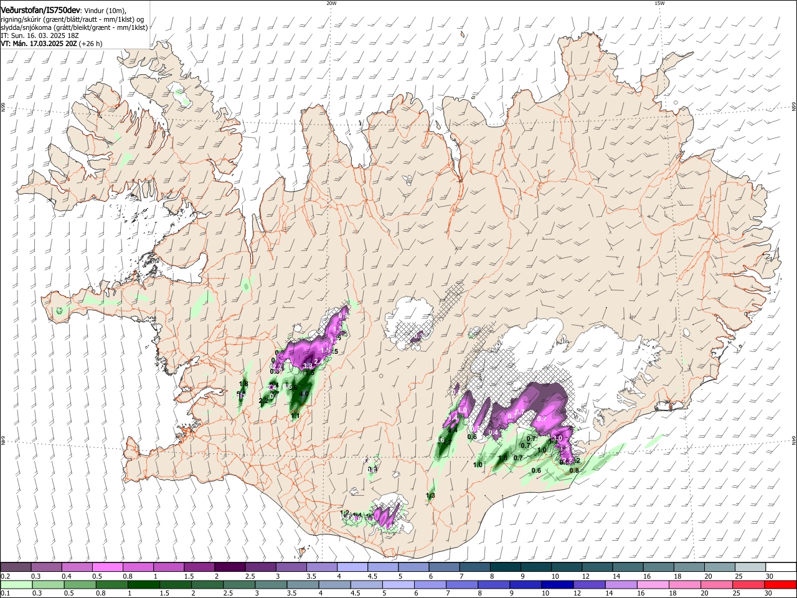Click the darkest green swatch labeled 1 in bottom legend row
797x598 pixels.
point(143,585)
